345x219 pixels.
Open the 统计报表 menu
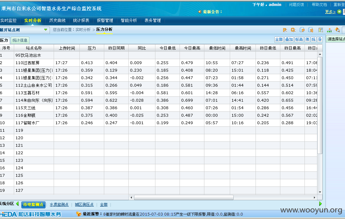[81, 20]
